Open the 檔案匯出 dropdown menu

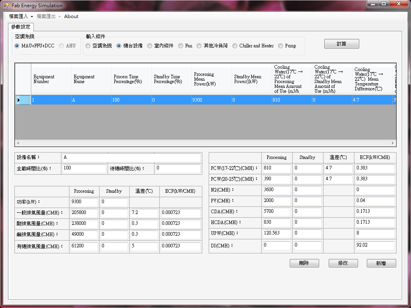49,16
